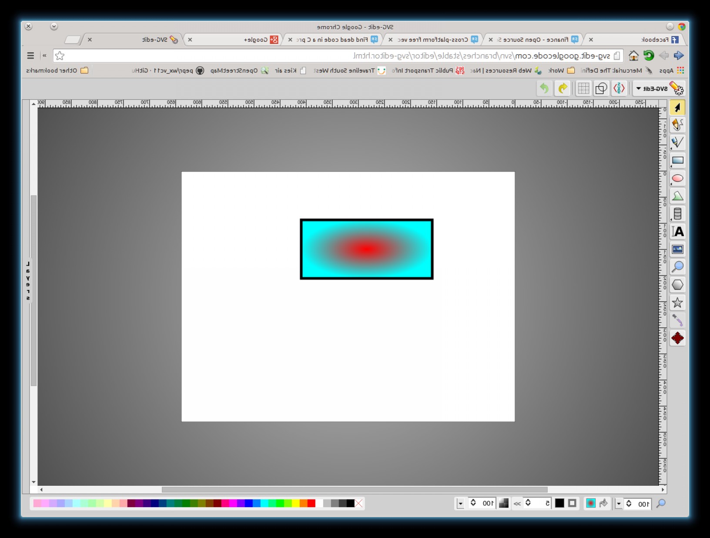The width and height of the screenshot is (710, 538).
Task: Open the SVG source code editor
Action: point(618,88)
